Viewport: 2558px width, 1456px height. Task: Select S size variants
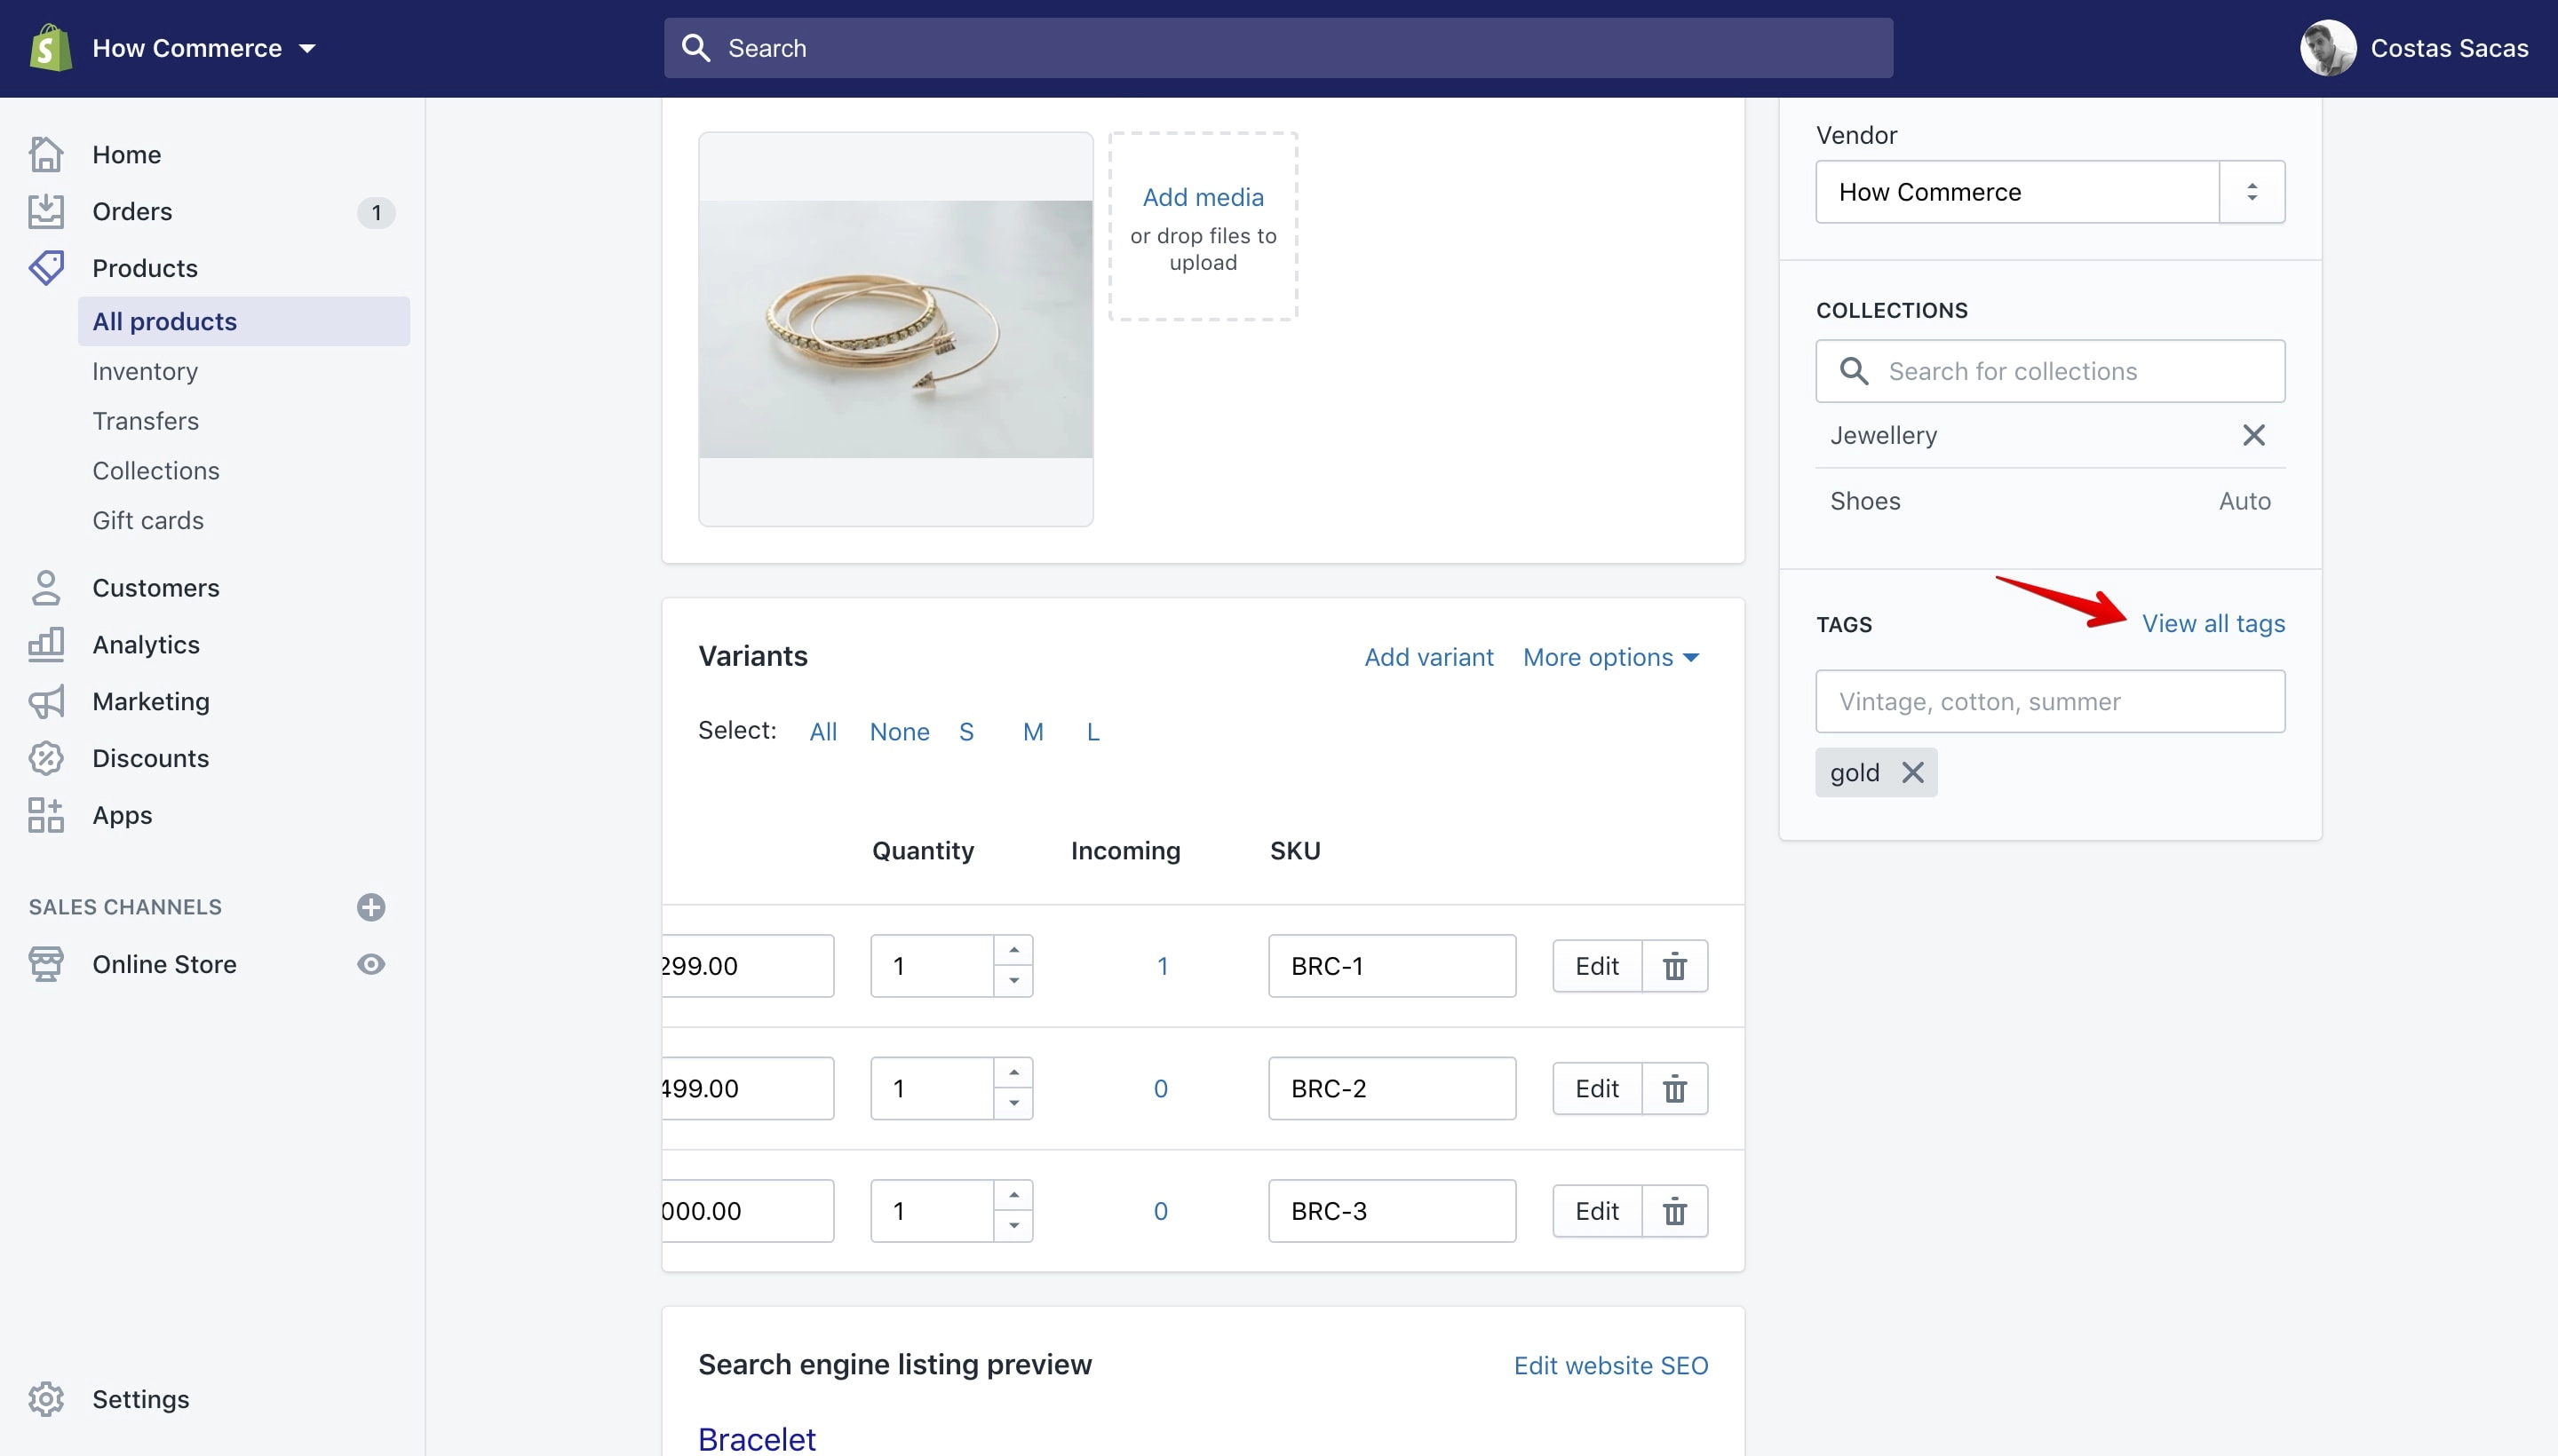965,732
